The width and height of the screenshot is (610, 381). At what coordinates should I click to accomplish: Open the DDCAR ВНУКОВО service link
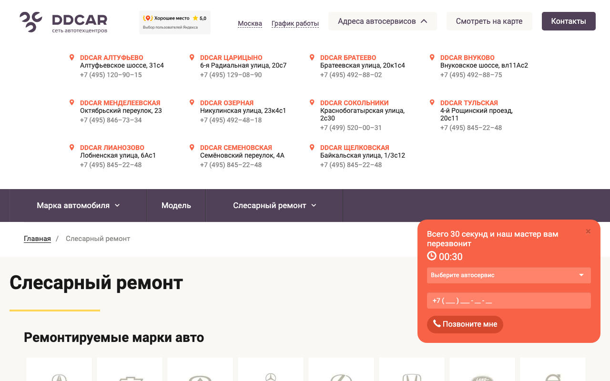[468, 58]
